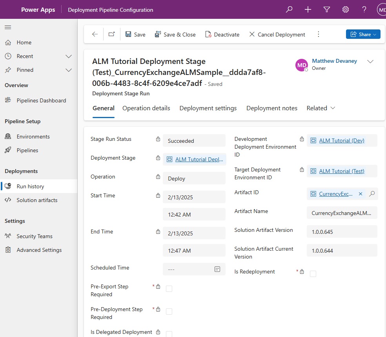The width and height of the screenshot is (386, 337).
Task: Open user account MD avatar in header
Action: [x=382, y=9]
